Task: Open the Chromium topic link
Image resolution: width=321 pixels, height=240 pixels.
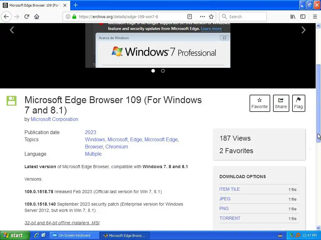Action: click(x=117, y=147)
